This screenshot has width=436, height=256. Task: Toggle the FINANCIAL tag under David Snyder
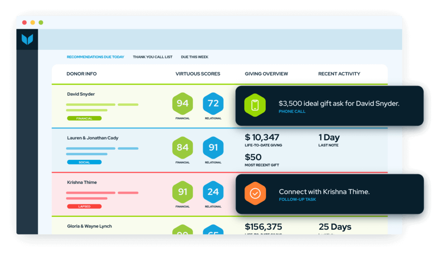[x=84, y=118]
